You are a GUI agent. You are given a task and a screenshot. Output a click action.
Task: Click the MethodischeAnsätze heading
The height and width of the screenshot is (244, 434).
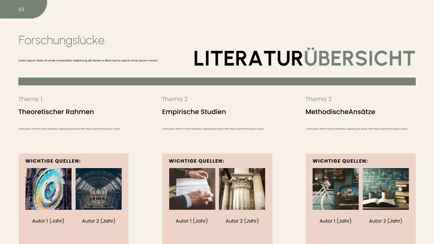(340, 112)
